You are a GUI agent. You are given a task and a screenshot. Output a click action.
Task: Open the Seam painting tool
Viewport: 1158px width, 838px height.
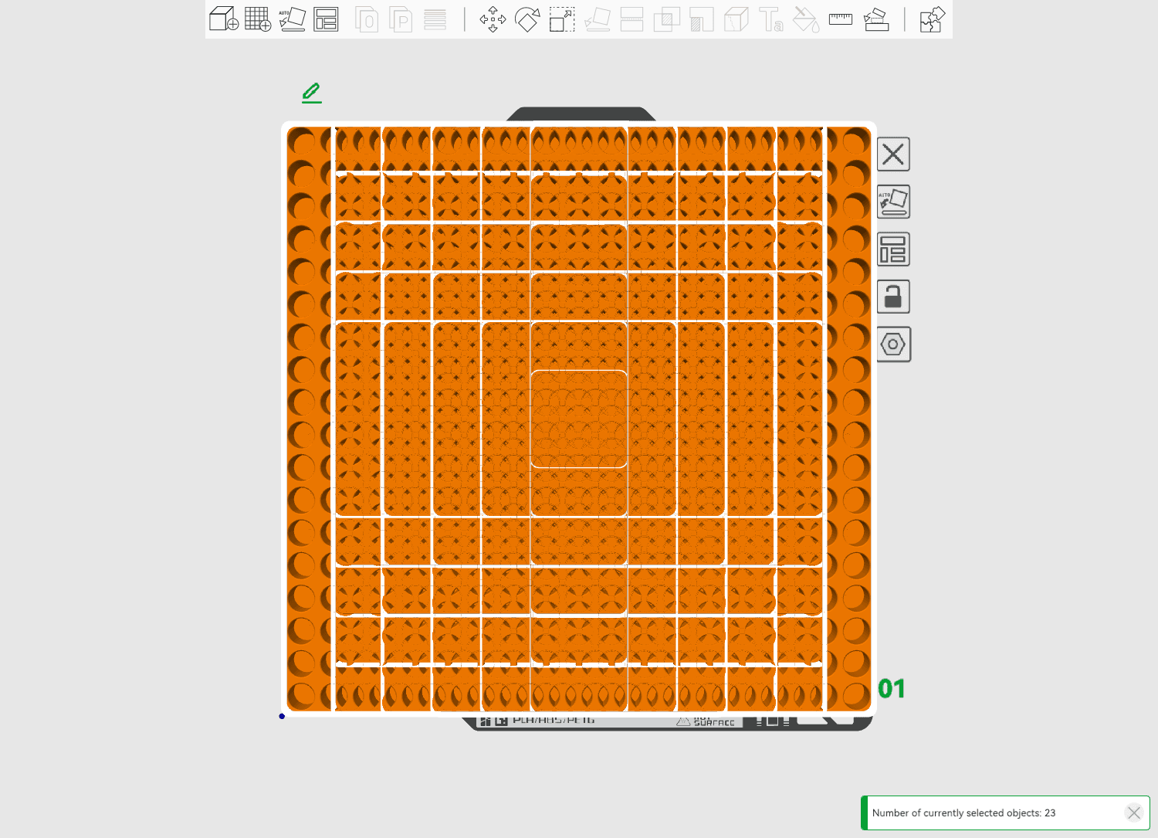click(x=736, y=19)
